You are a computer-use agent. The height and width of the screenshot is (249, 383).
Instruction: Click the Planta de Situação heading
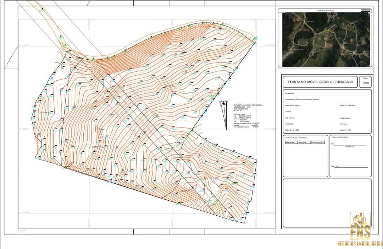point(325,11)
